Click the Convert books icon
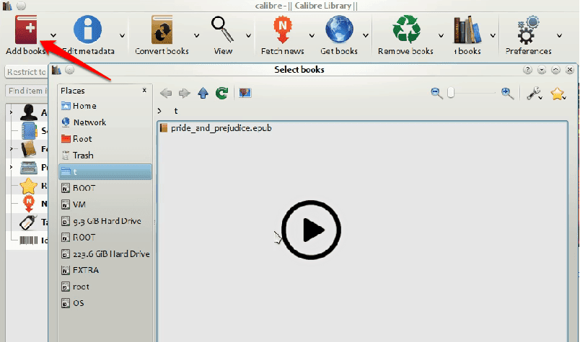Viewport: 580px width, 342px height. 162,30
